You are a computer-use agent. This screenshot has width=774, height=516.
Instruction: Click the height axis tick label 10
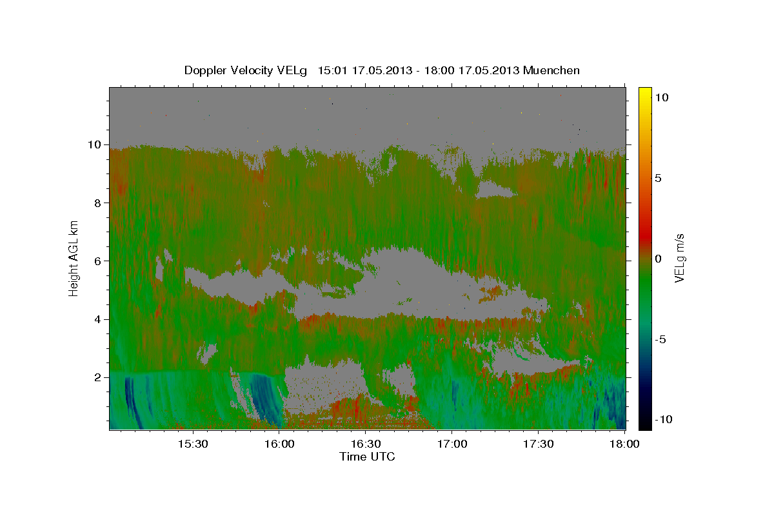(95, 144)
